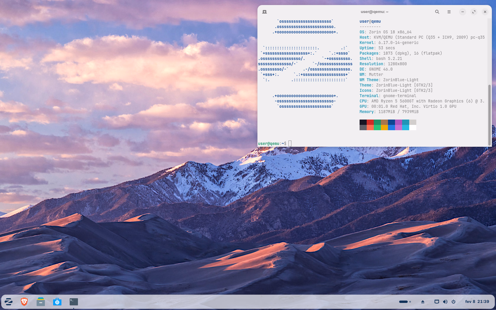Open the Zorin start menu
This screenshot has width=496, height=310.
click(x=9, y=302)
